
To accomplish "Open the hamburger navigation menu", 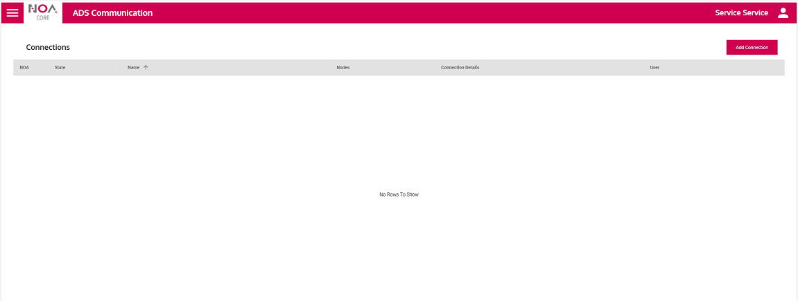I will 12,13.
